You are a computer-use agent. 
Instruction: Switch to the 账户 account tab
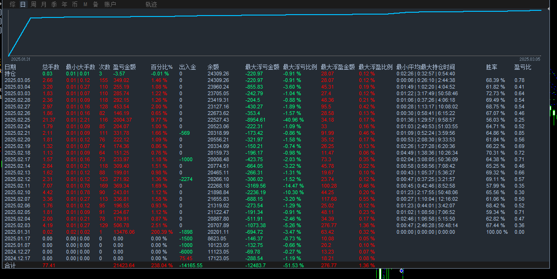pos(110,4)
